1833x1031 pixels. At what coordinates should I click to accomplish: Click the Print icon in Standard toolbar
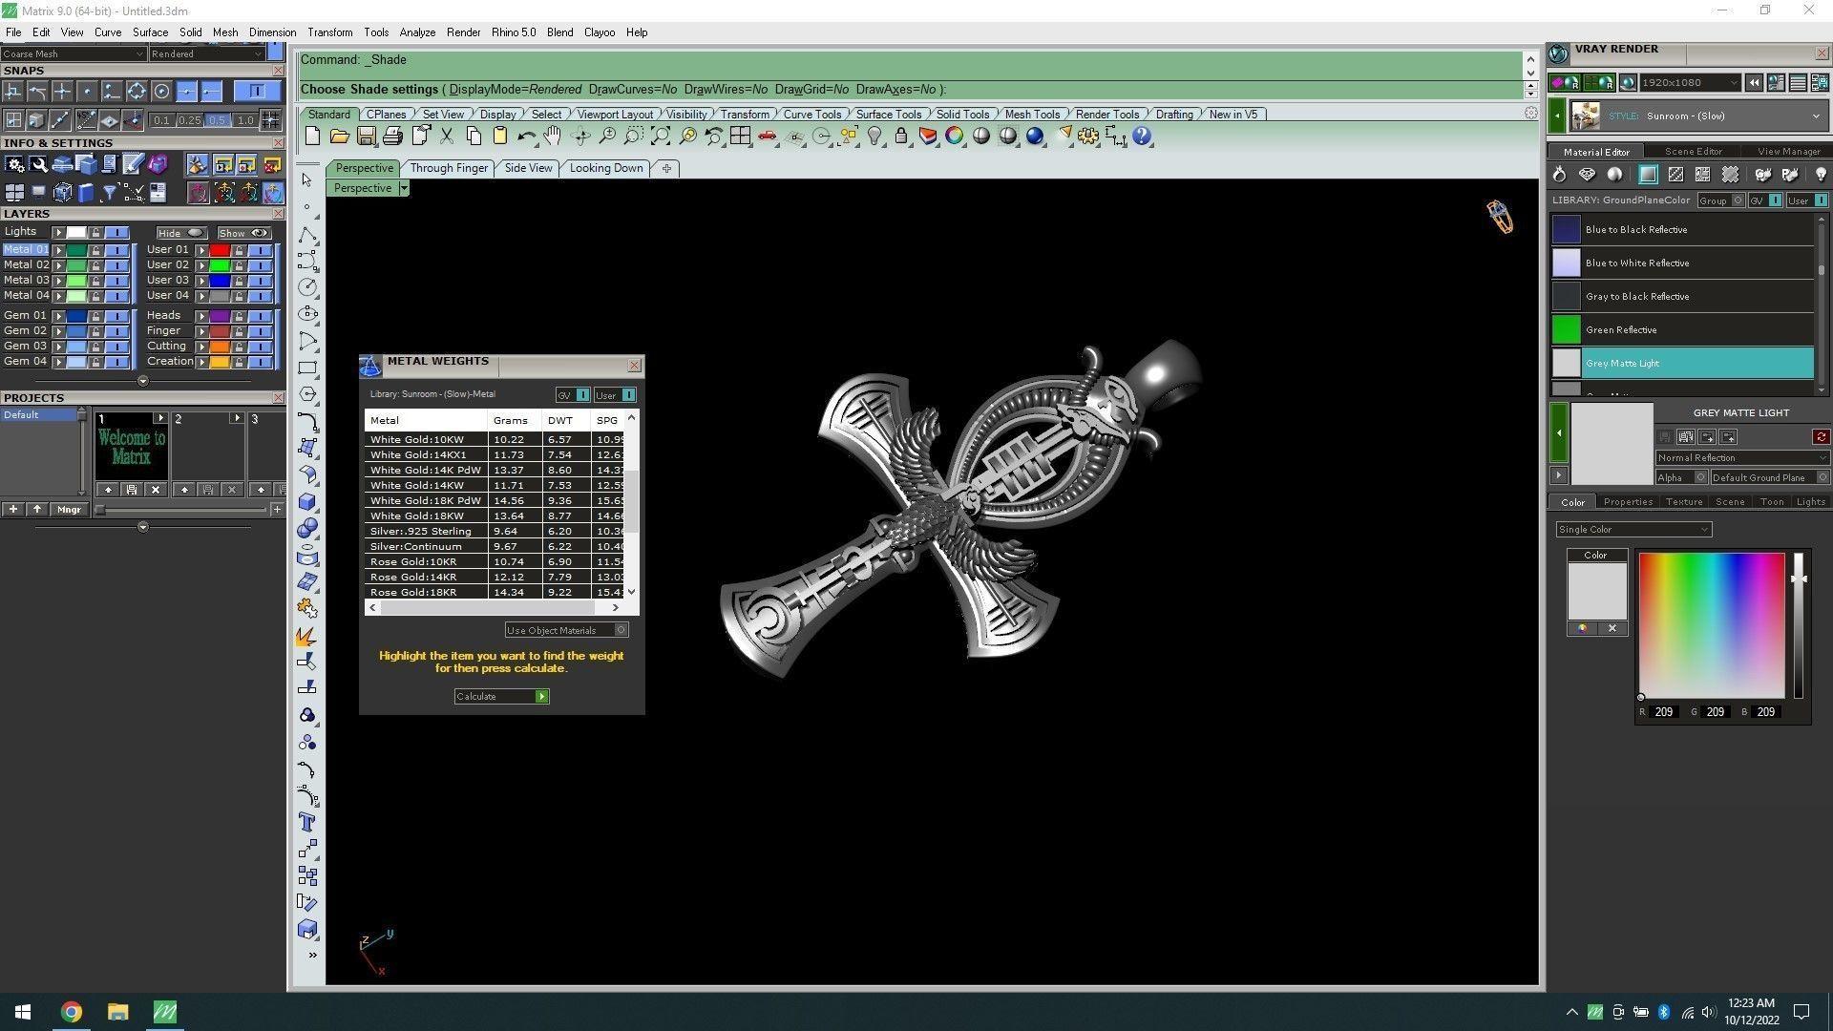point(392,137)
